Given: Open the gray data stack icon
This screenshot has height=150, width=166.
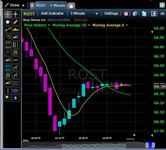Looking at the screenshot, I should pos(135,14).
